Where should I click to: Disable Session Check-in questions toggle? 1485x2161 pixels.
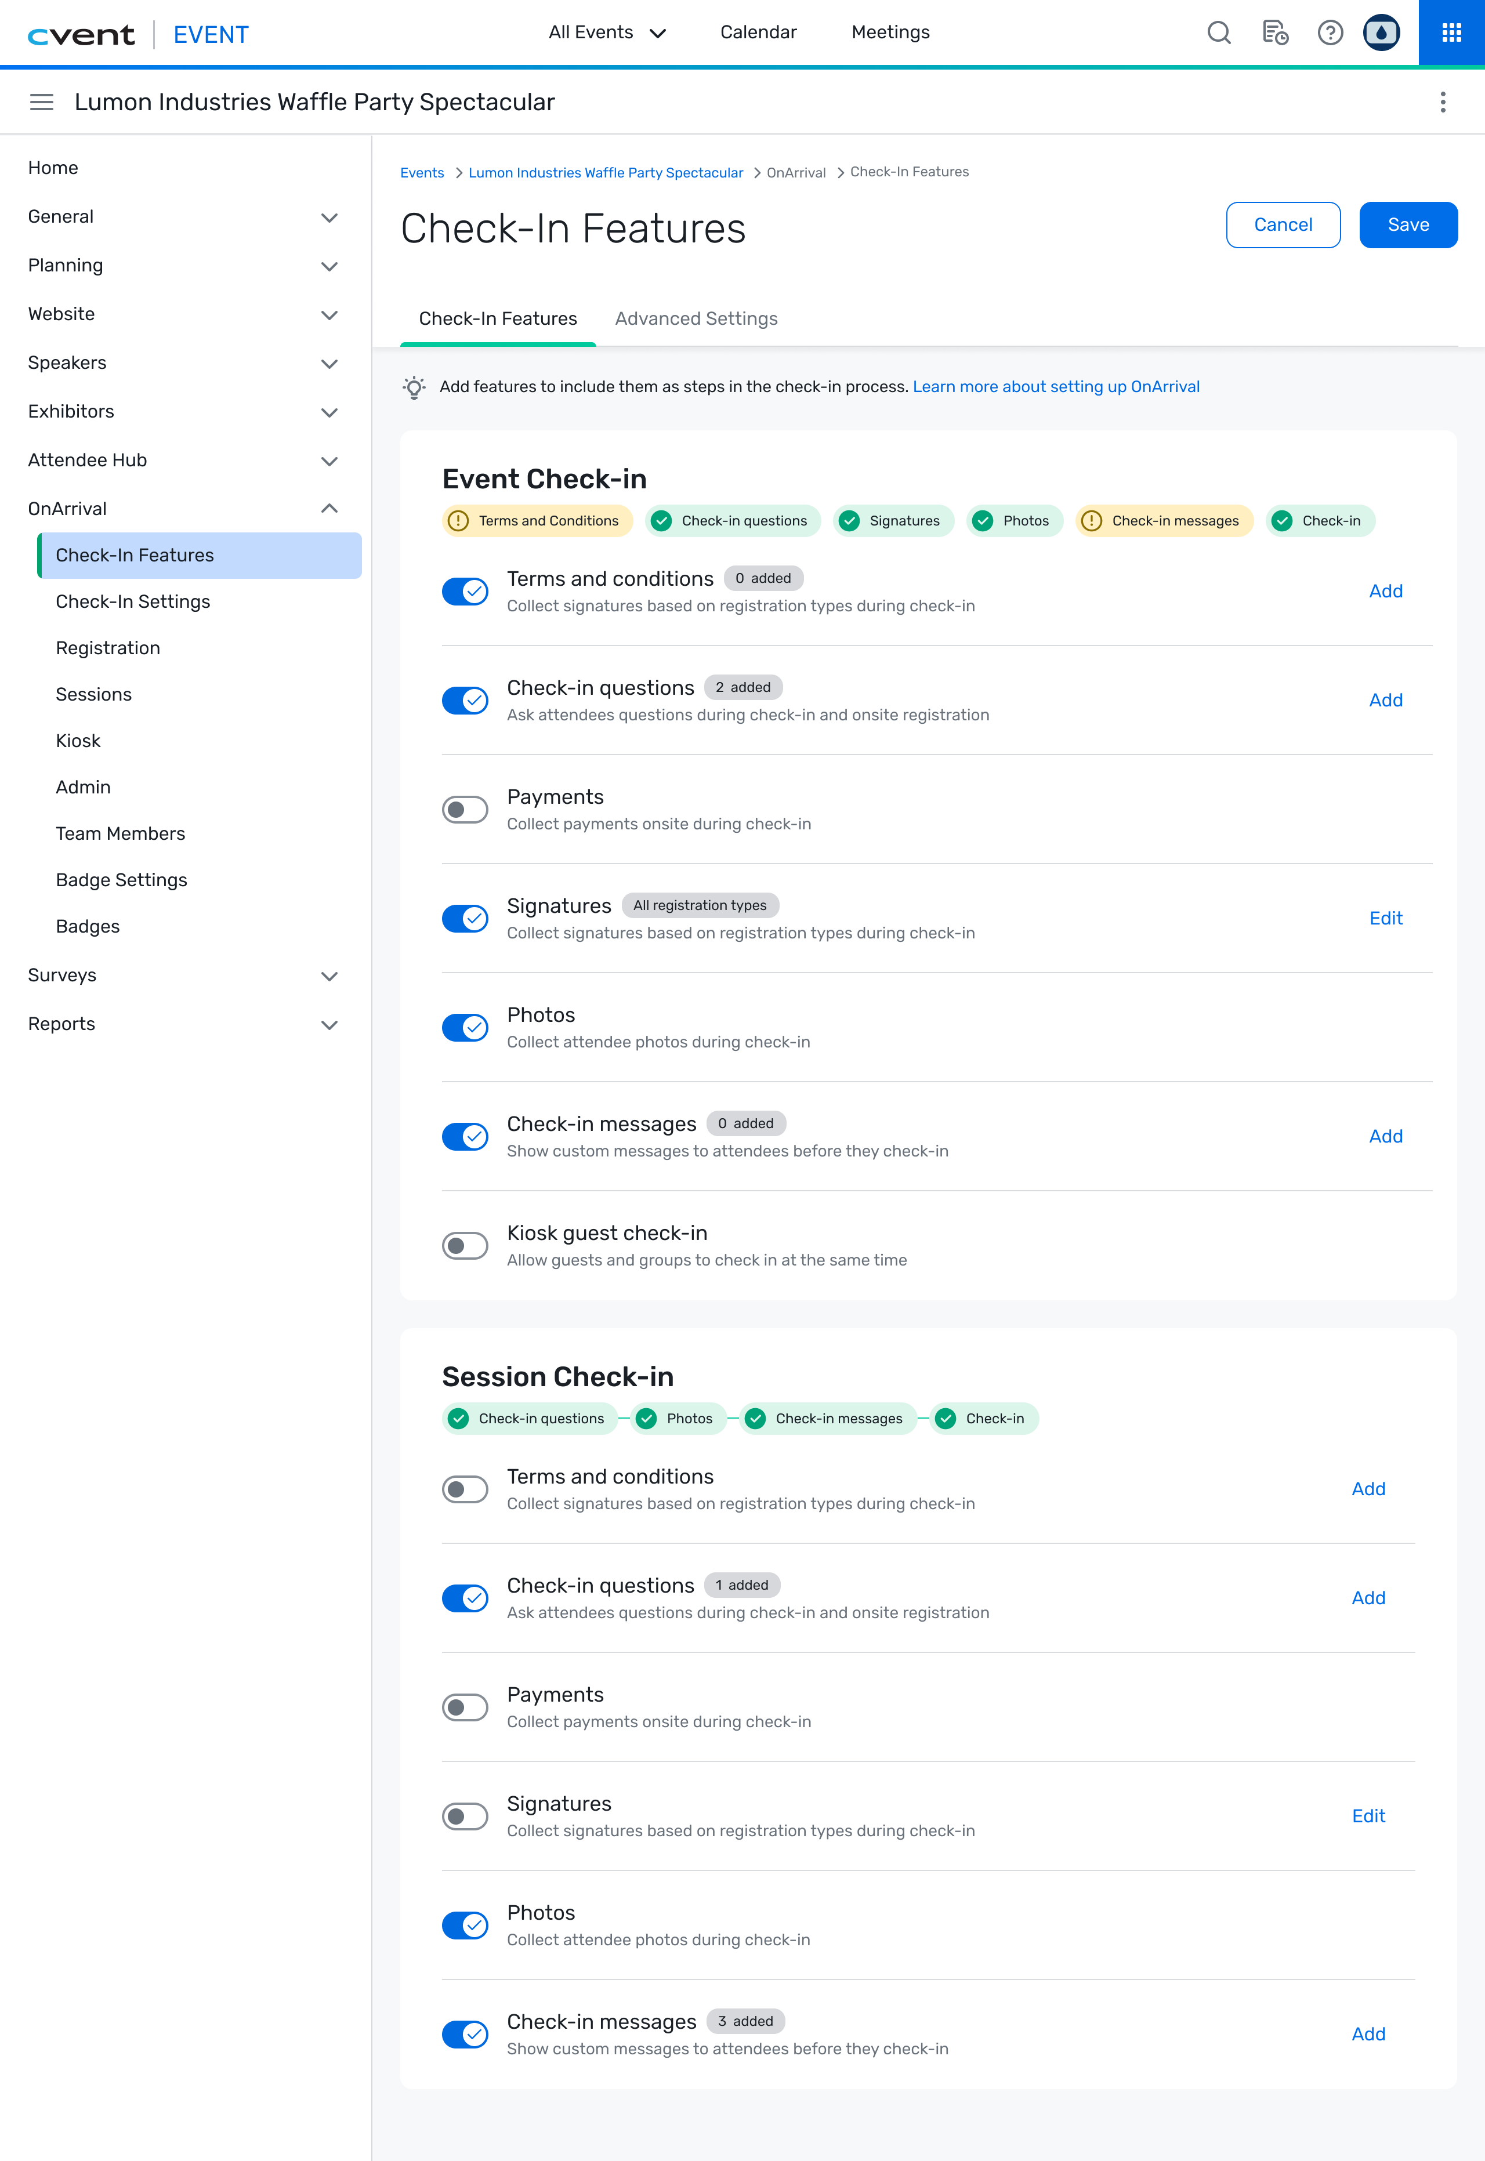(465, 1598)
